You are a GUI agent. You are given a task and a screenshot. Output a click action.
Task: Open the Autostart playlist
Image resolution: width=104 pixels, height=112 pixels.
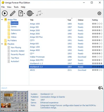[15, 61]
